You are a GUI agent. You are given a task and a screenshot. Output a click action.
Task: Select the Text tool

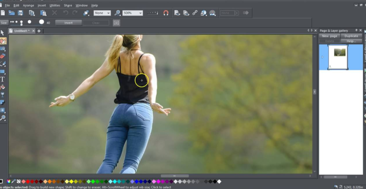tap(3, 79)
